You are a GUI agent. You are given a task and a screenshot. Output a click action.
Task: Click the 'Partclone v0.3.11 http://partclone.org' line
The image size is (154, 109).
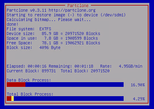(51, 10)
